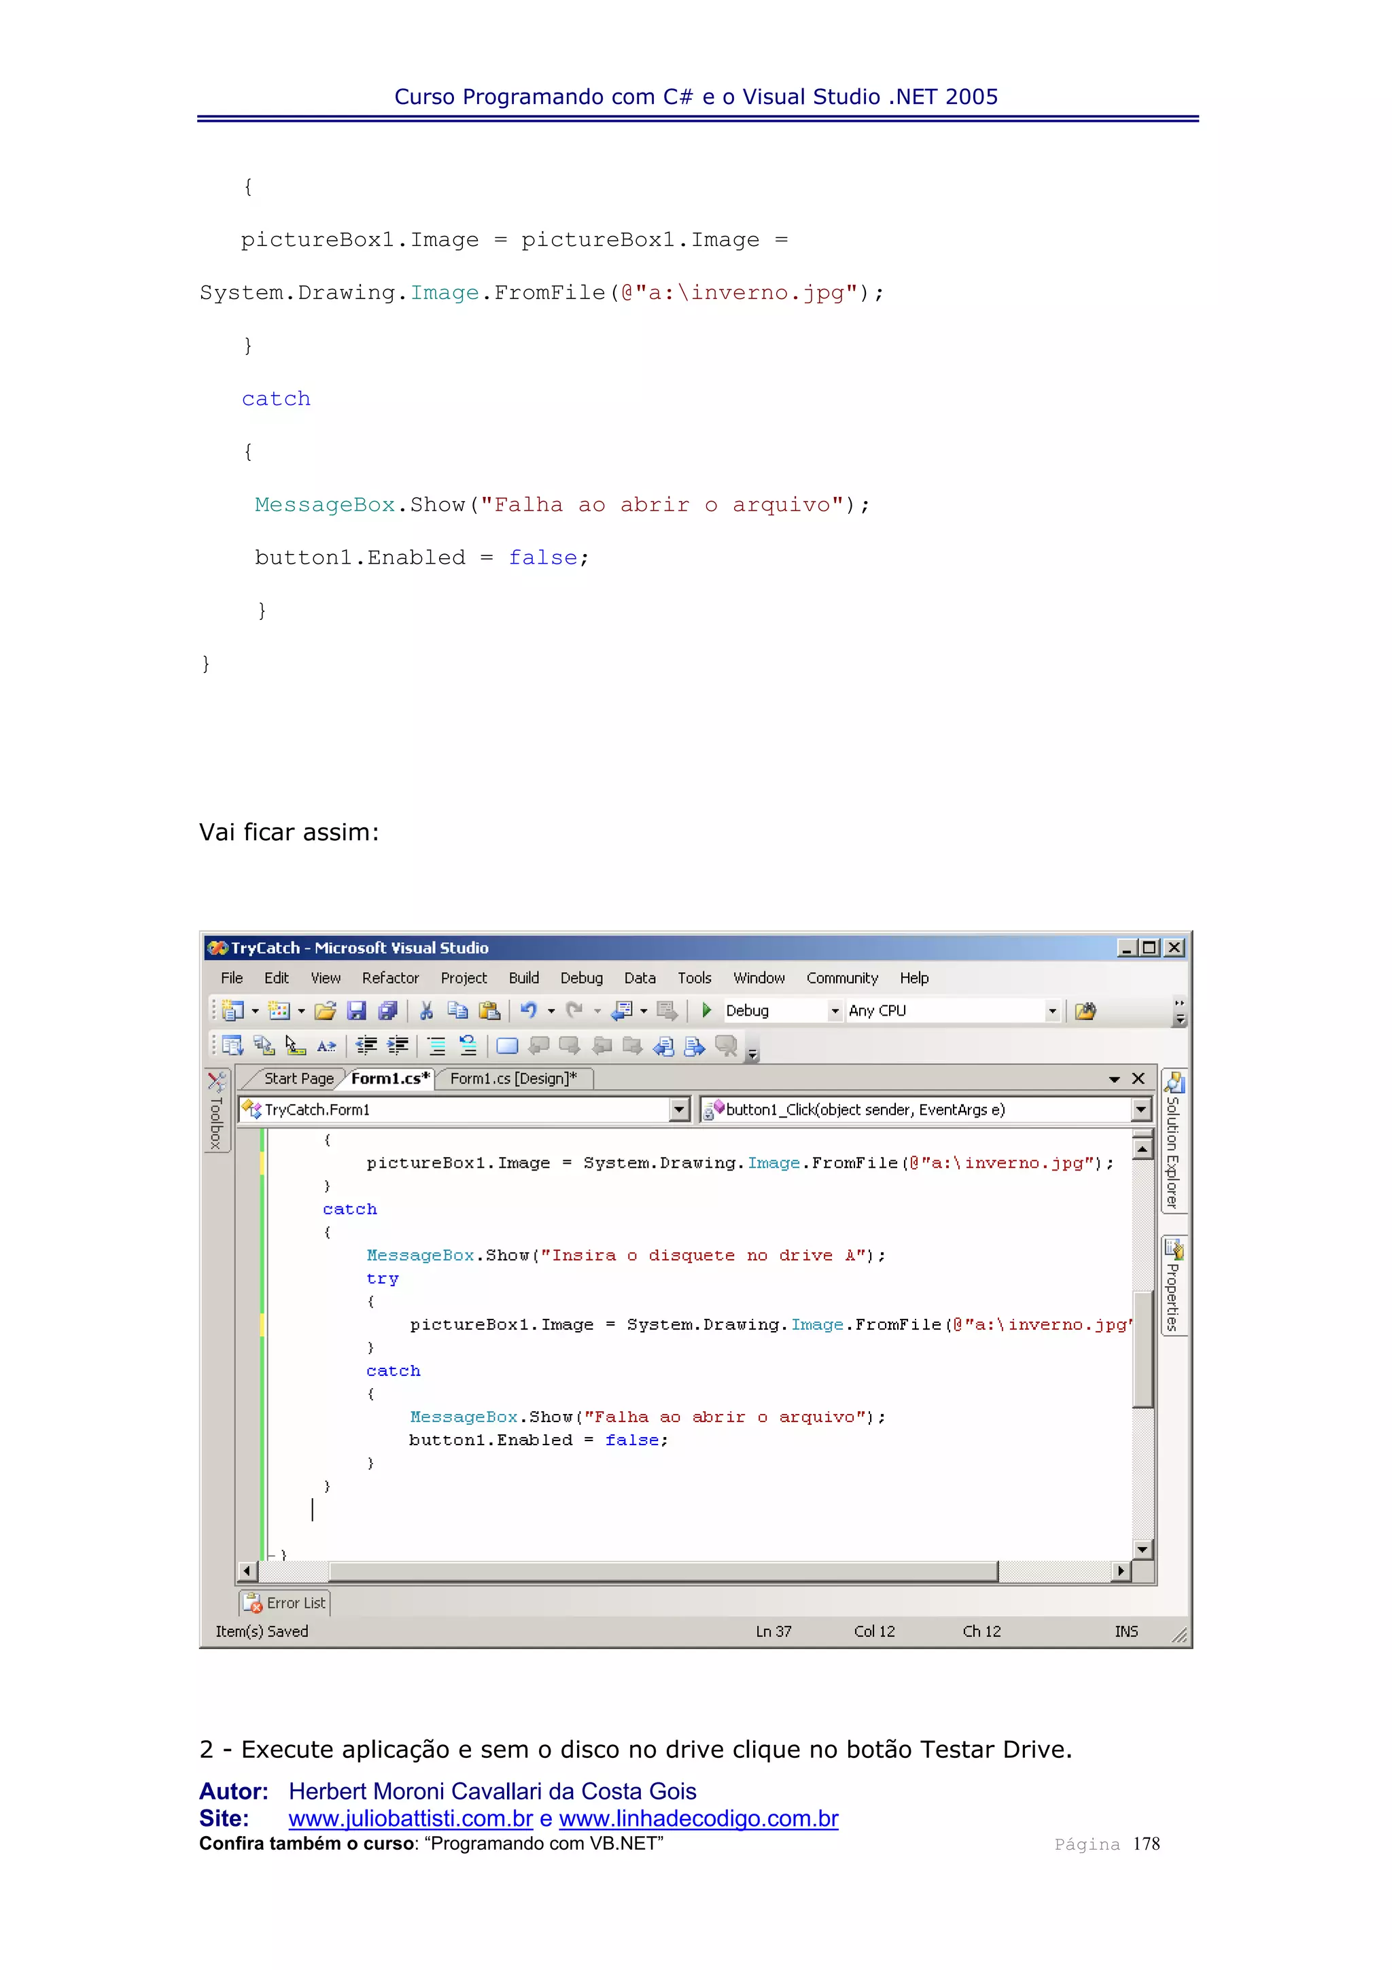
Task: Click the 'Item(s) Saved' status text
Action: click(x=262, y=1631)
